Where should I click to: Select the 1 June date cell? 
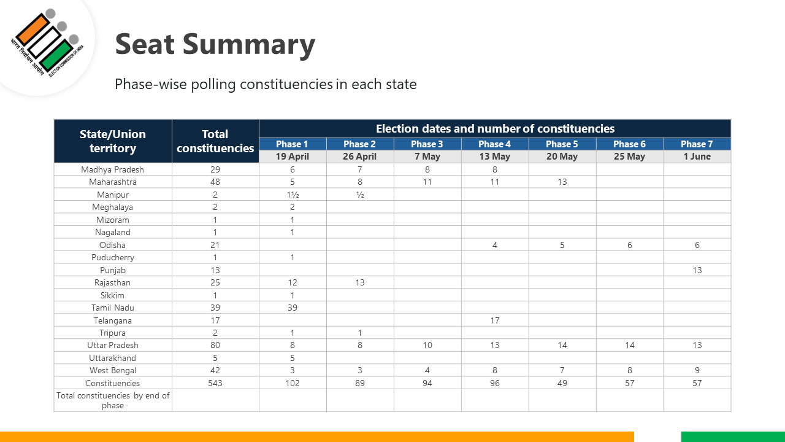(x=697, y=157)
